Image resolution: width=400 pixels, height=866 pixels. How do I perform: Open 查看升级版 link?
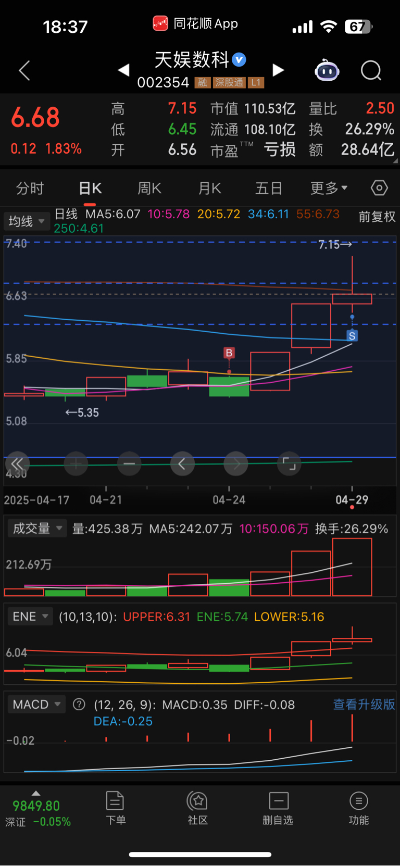(x=364, y=705)
